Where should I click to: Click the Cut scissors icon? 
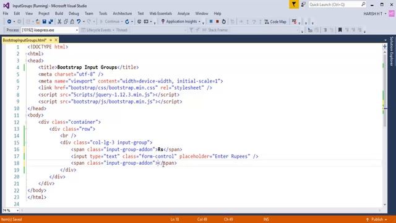click(x=59, y=22)
